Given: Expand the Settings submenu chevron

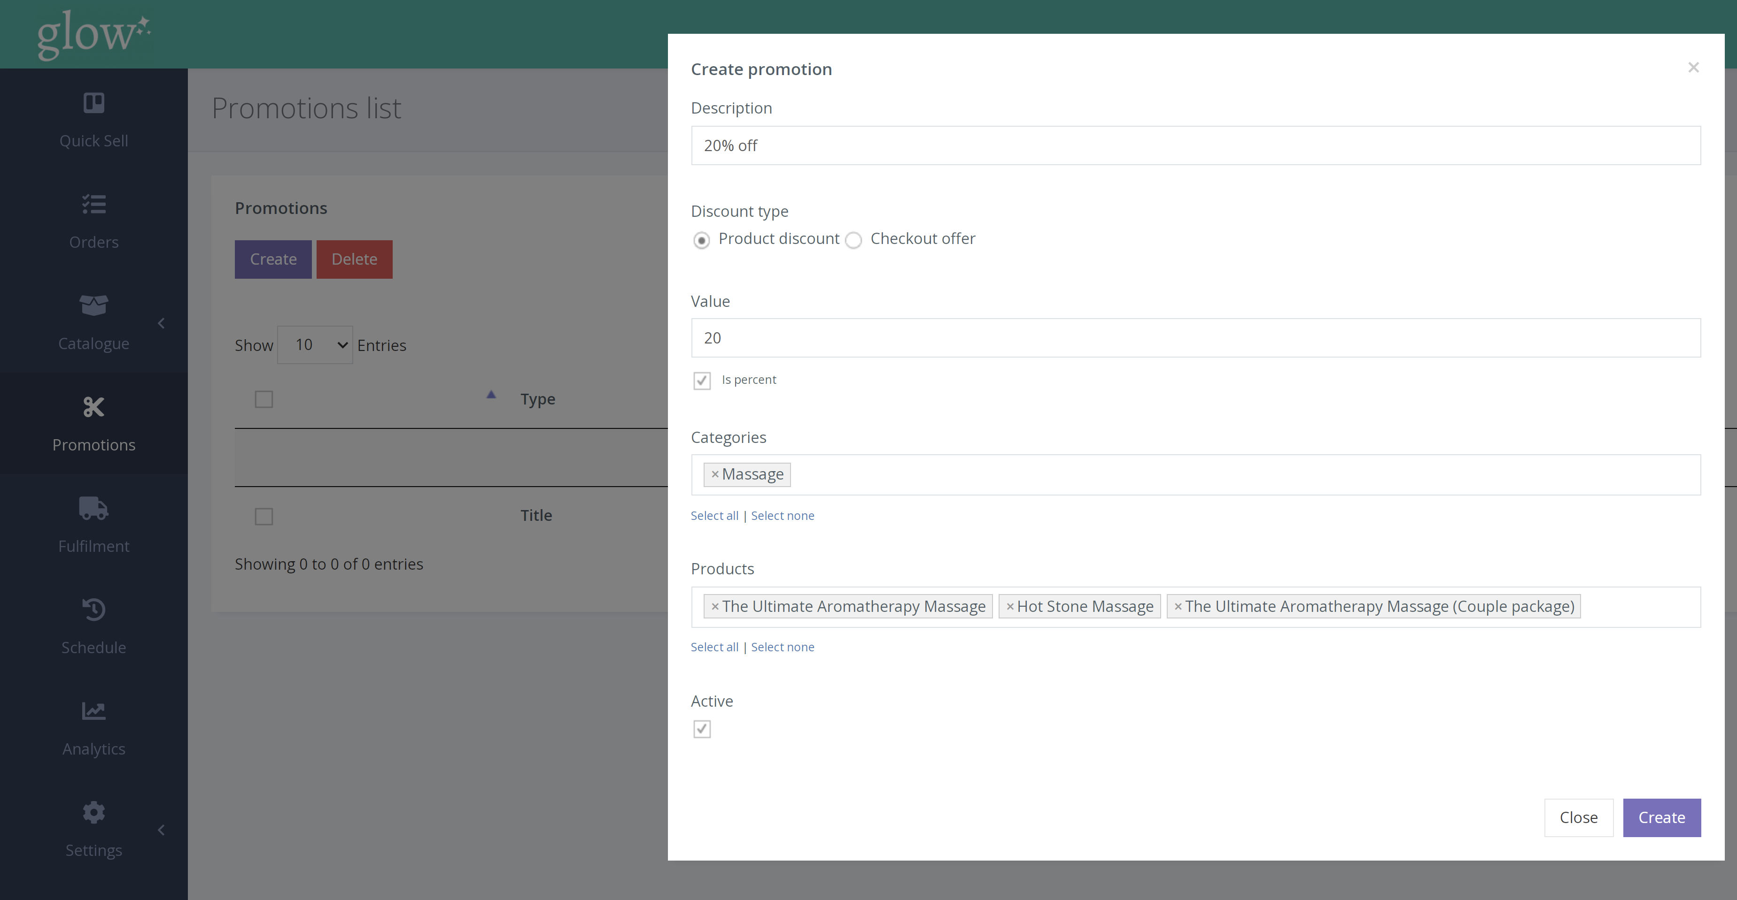Looking at the screenshot, I should click(161, 830).
